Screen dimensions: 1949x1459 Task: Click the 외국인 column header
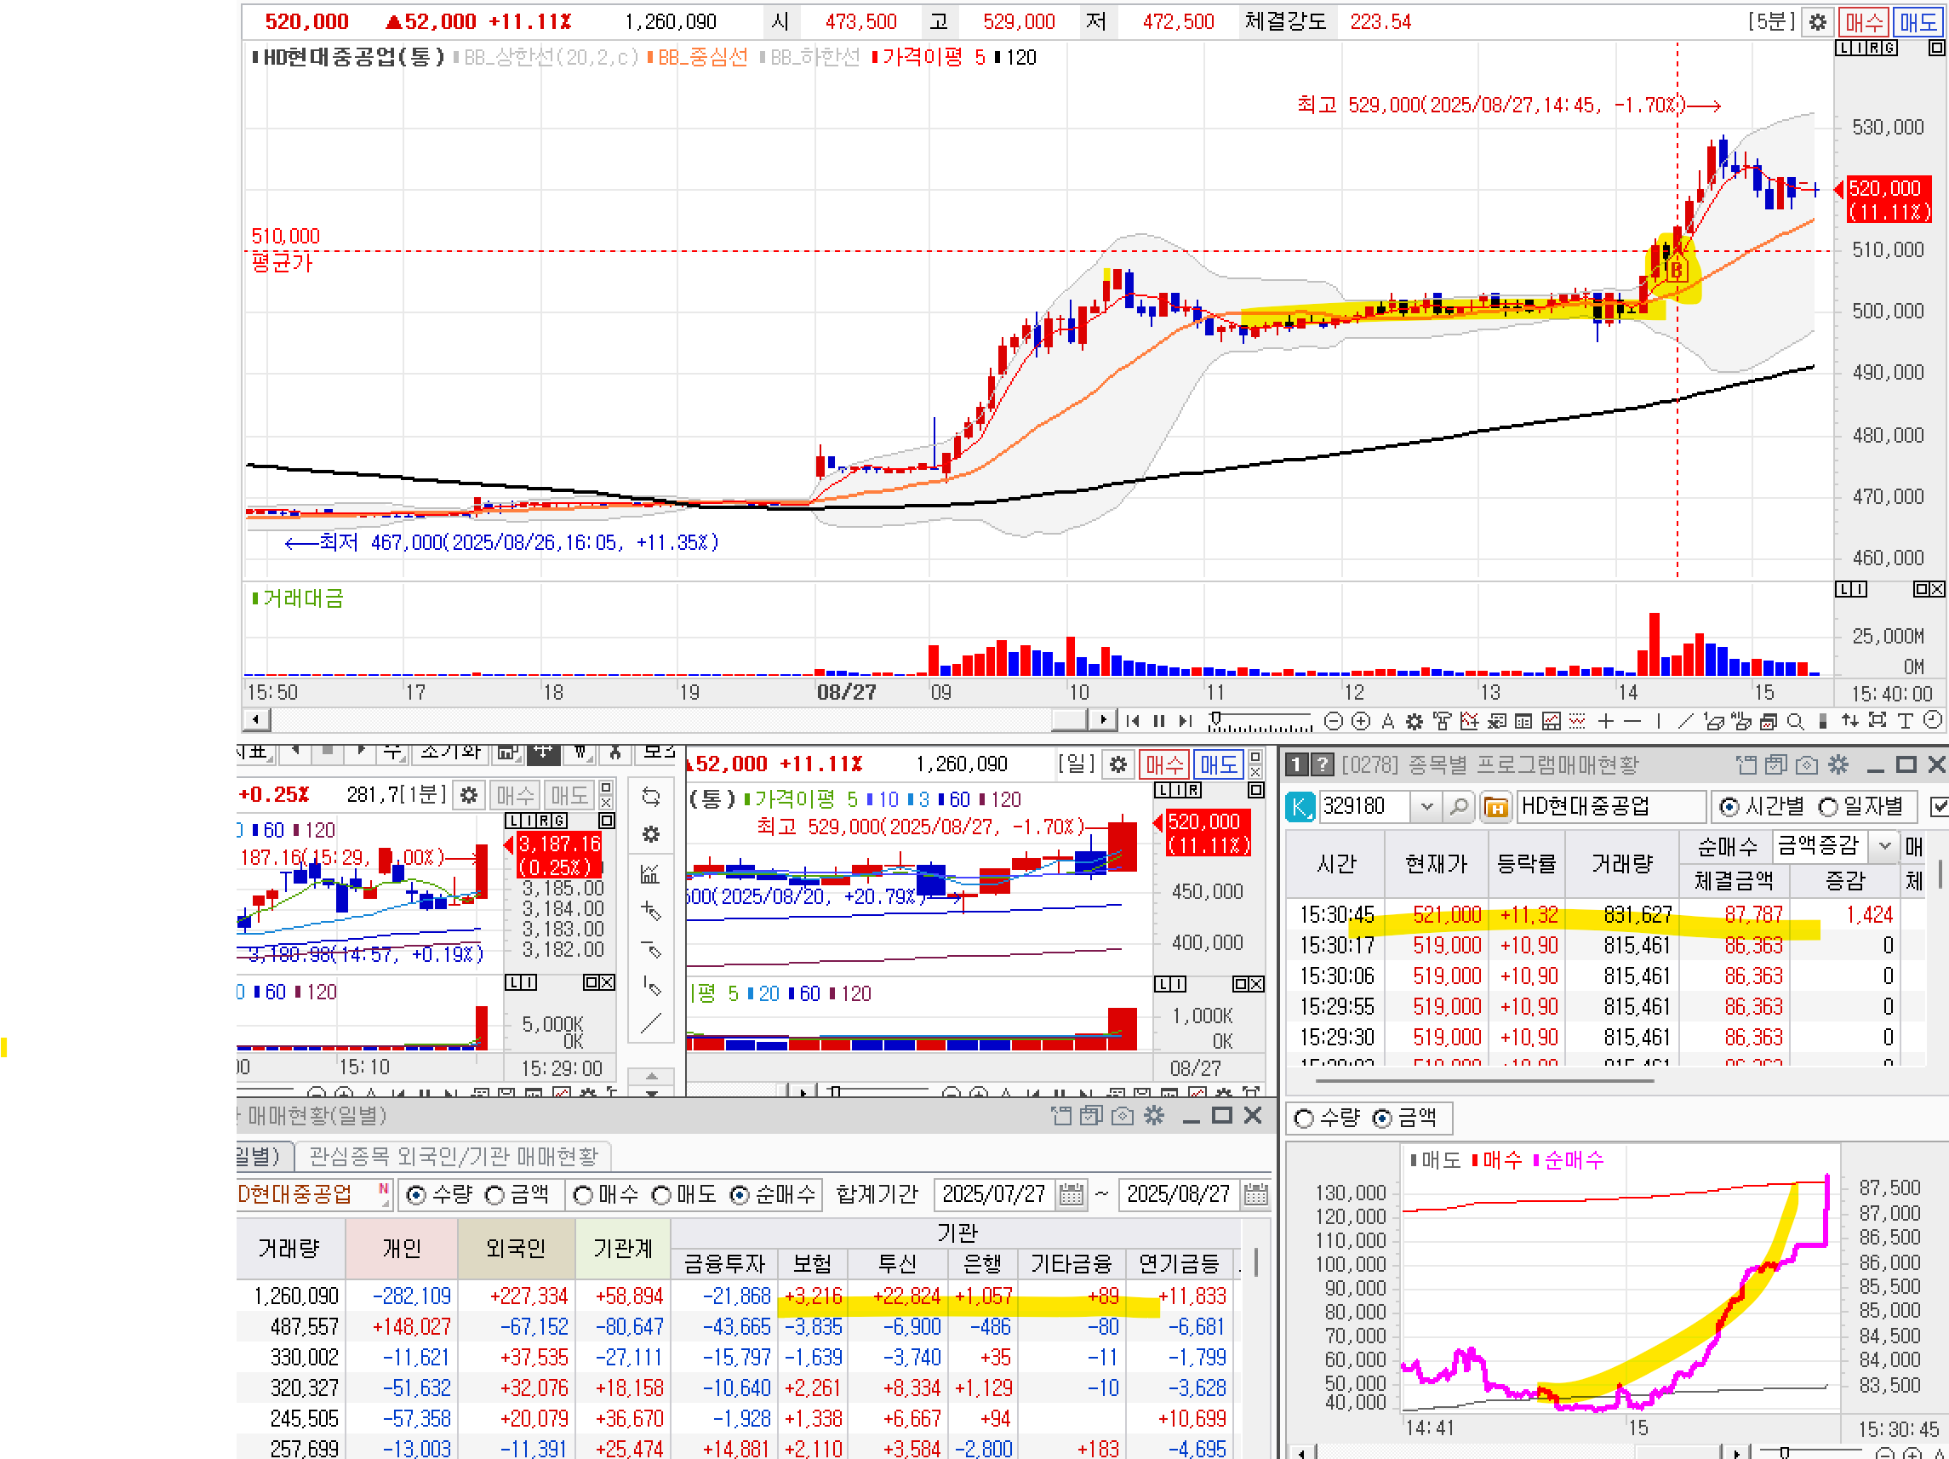pos(516,1248)
